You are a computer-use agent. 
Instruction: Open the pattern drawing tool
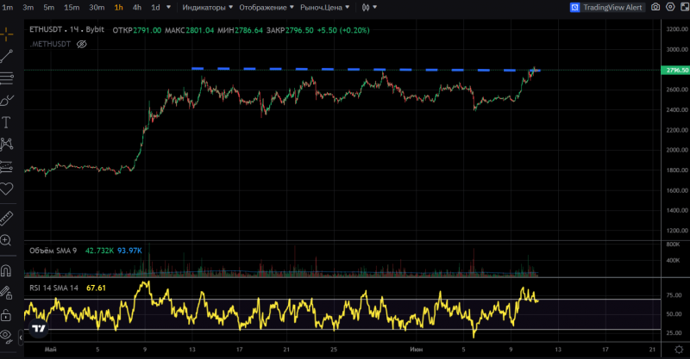pyautogui.click(x=6, y=144)
